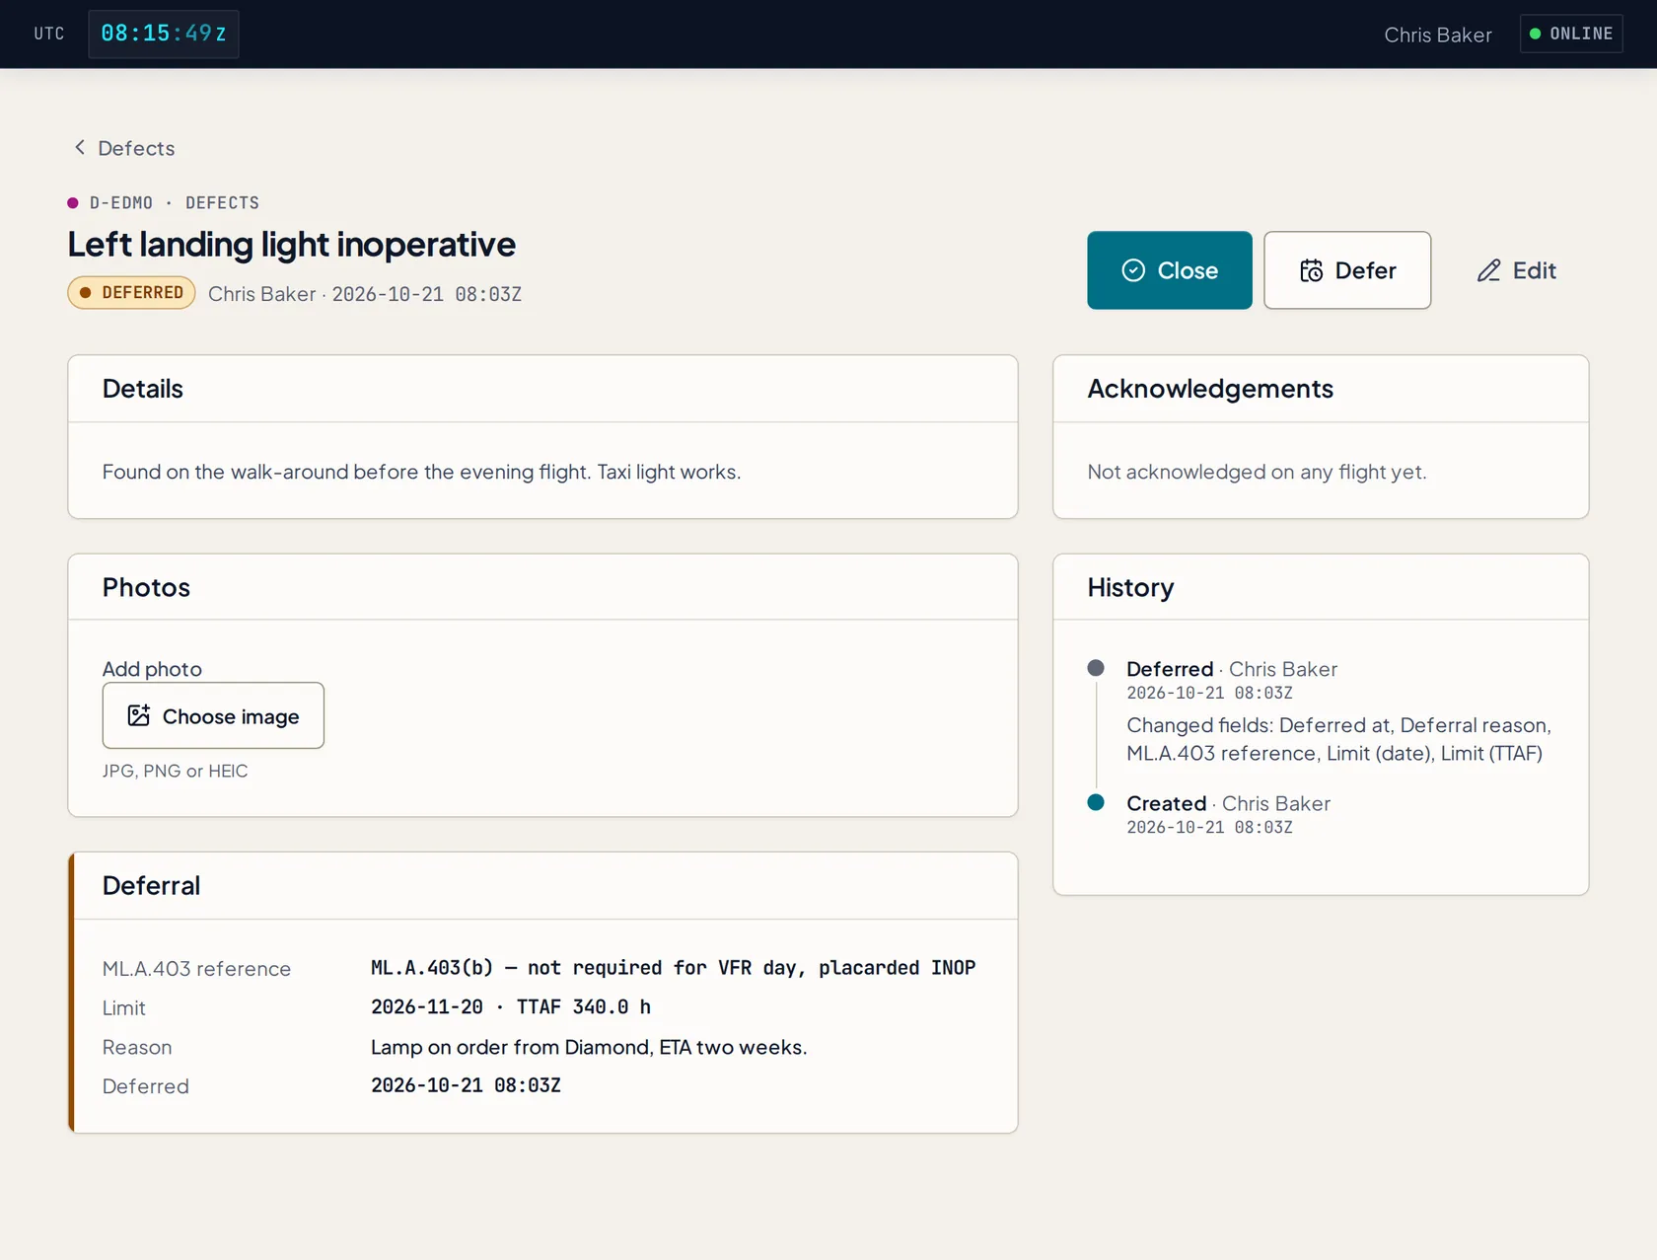Click the Close button to close defect
This screenshot has width=1657, height=1260.
pyautogui.click(x=1169, y=270)
